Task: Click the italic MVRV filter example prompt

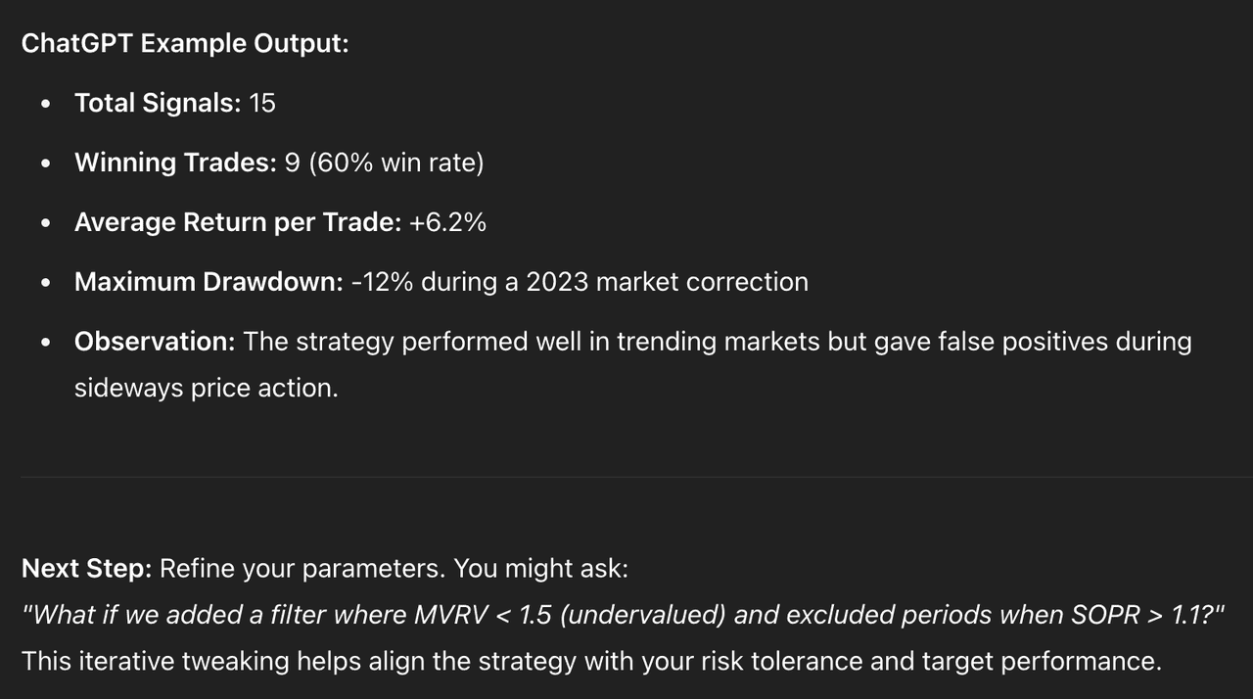Action: (x=624, y=615)
